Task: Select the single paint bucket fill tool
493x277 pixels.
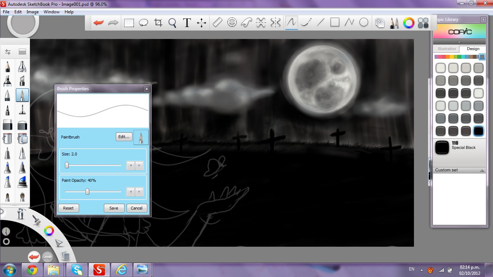Action: 8,138
